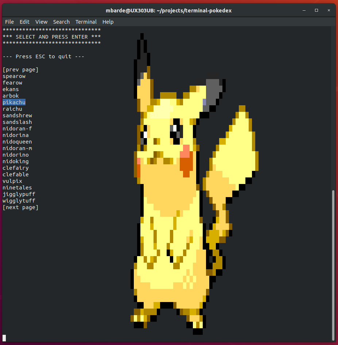The height and width of the screenshot is (345, 338).
Task: Select nidoran-m in the list
Action: coord(18,148)
